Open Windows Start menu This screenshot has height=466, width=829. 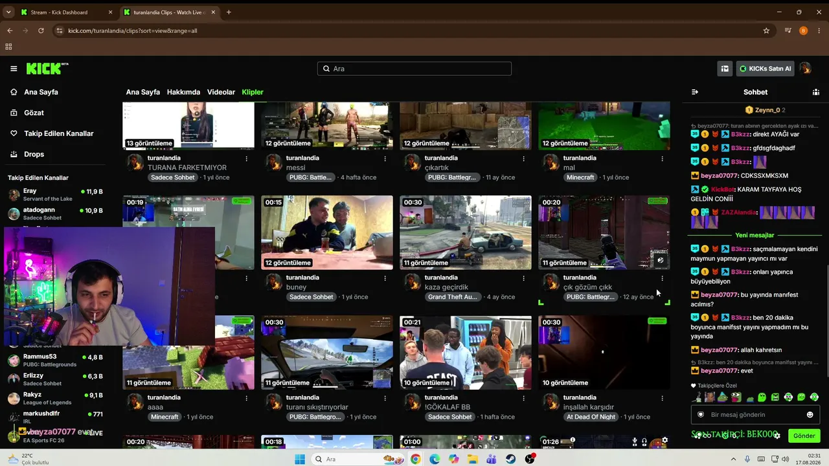299,459
